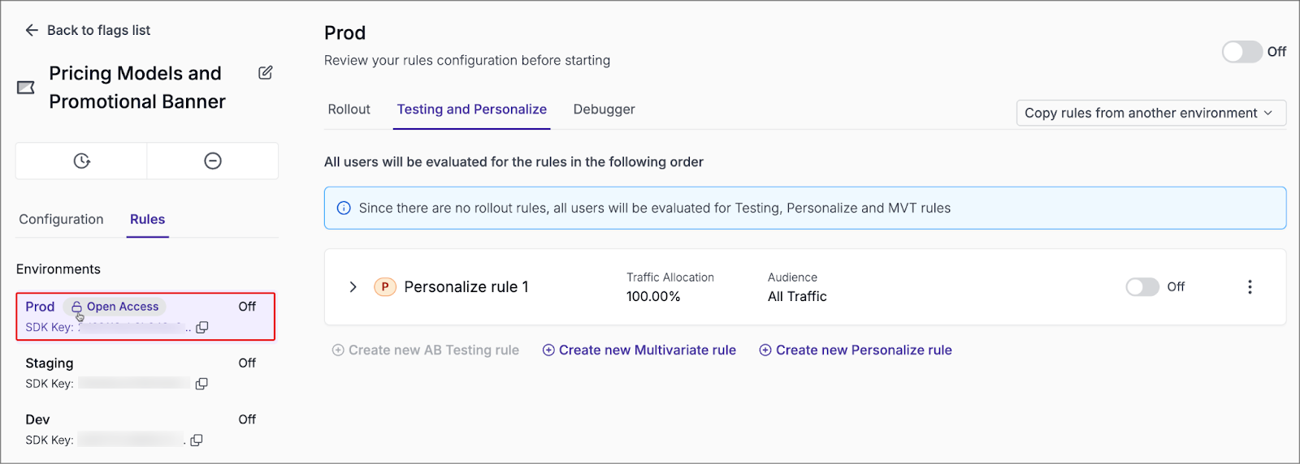Copy the Dev SDK key
This screenshot has width=1300, height=464.
[197, 440]
